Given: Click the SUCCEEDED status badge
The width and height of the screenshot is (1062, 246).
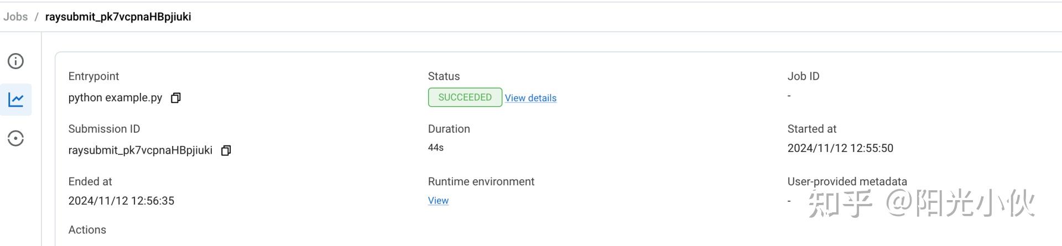Looking at the screenshot, I should coord(465,97).
